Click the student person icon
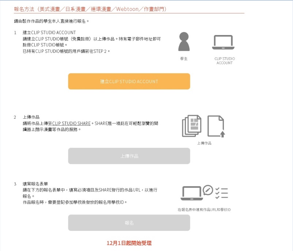 click(x=184, y=42)
